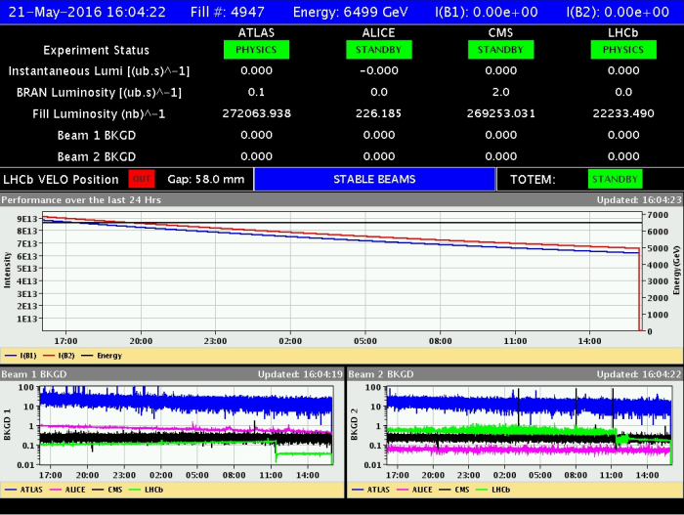Click the BRAN Luminosity row label
Screen dimensions: 684x515
99,93
